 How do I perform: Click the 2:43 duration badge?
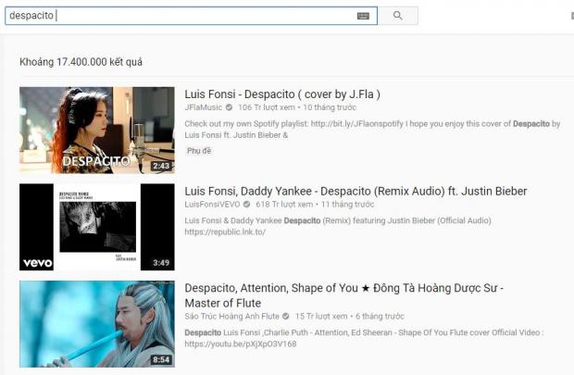click(160, 166)
